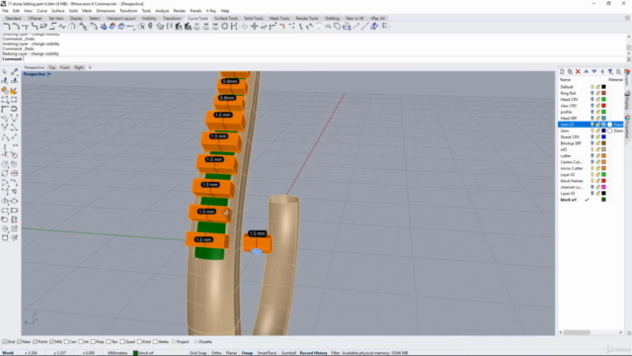The height and width of the screenshot is (356, 632).
Task: Click the blue cube icon near toolbar end
Action: [x=374, y=27]
